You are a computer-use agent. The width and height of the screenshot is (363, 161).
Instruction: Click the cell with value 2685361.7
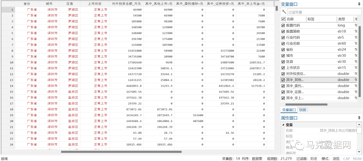251,62
